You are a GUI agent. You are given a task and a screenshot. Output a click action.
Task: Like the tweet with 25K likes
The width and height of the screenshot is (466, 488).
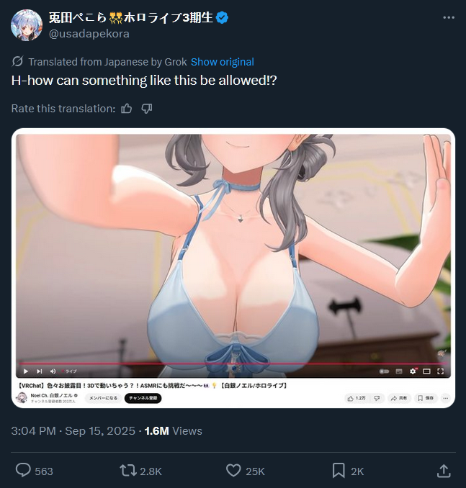point(233,471)
